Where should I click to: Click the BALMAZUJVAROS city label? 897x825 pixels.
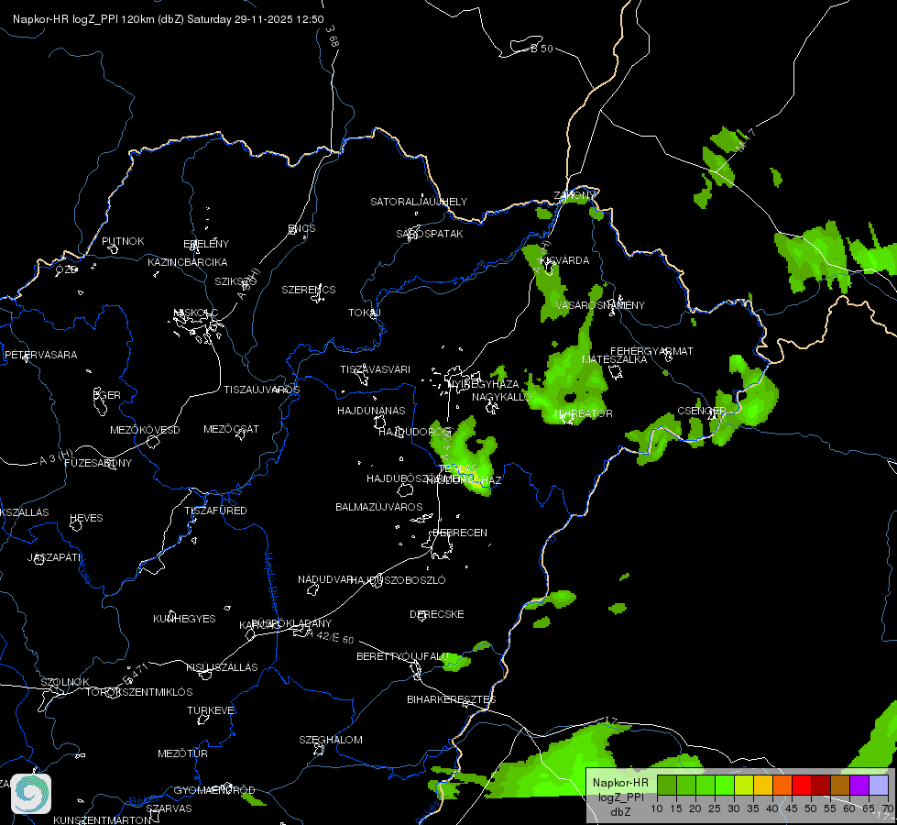tap(378, 507)
